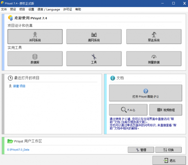Click the green exit-door icon on 退出
Image resolution: width=188 pixels, height=165 pixels.
click(166, 161)
